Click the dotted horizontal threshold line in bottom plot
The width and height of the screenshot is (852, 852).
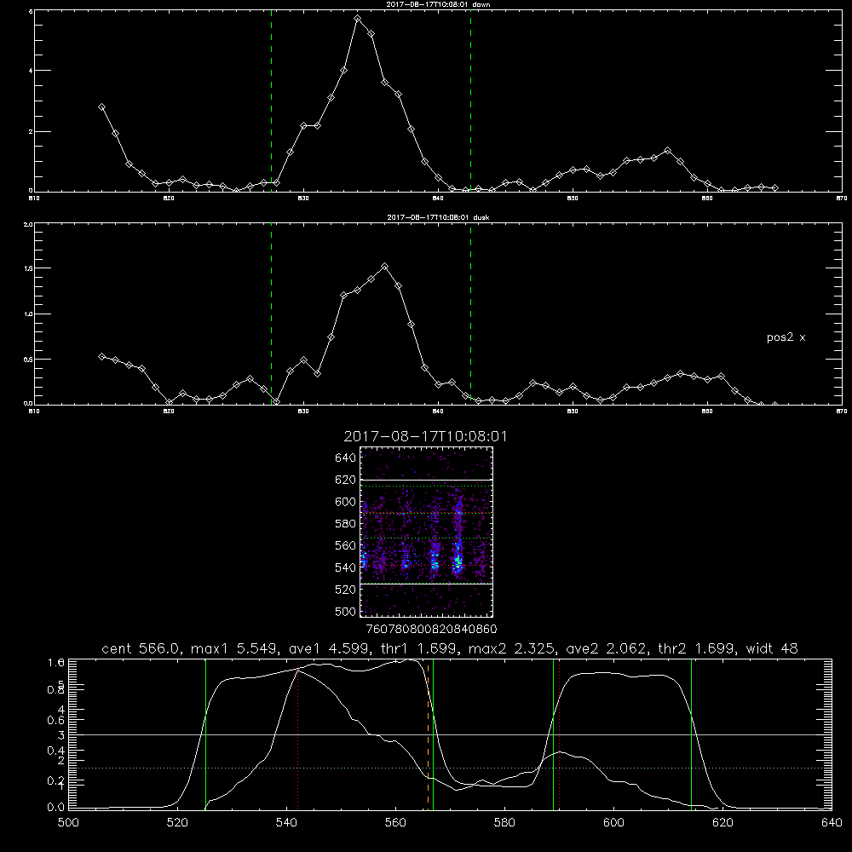(x=450, y=769)
